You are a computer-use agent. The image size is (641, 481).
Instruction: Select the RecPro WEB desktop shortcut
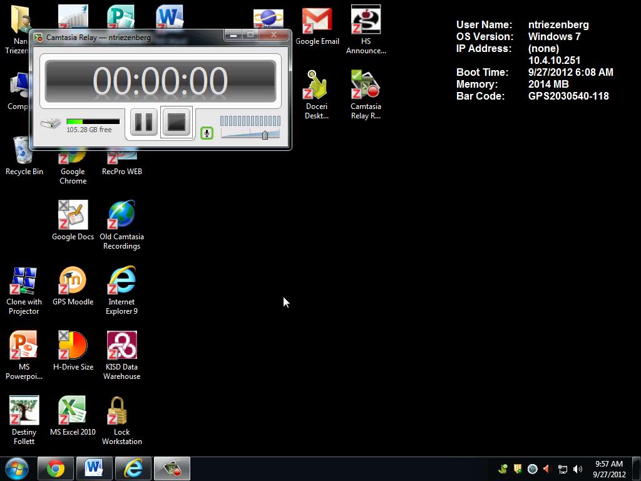tap(122, 162)
